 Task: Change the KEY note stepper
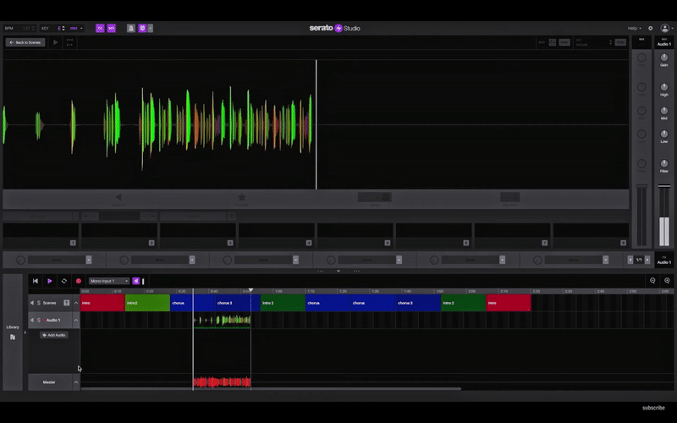coord(63,28)
